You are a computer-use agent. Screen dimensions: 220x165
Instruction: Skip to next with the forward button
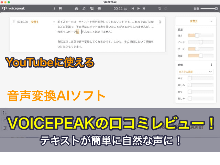pyautogui.click(x=144, y=9)
